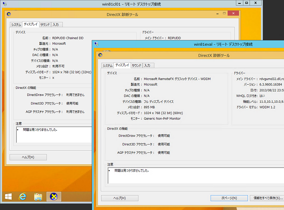Click 'RDPUDD Chained DD' device name
Image resolution: width=284 pixels, height=210 pixels.
68,38
